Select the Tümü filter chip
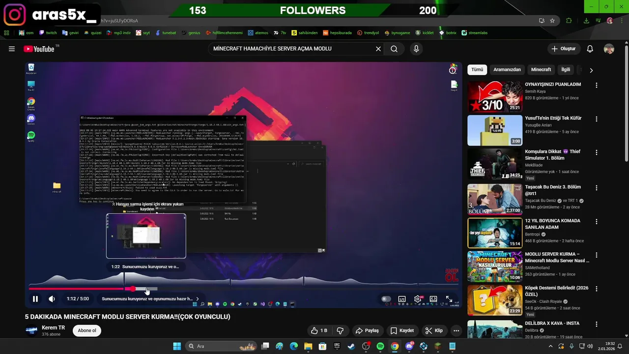 pyautogui.click(x=477, y=70)
